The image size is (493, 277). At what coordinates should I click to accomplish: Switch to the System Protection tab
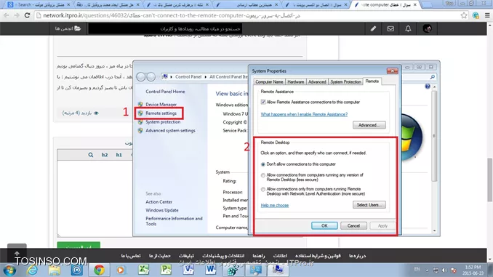(x=345, y=81)
